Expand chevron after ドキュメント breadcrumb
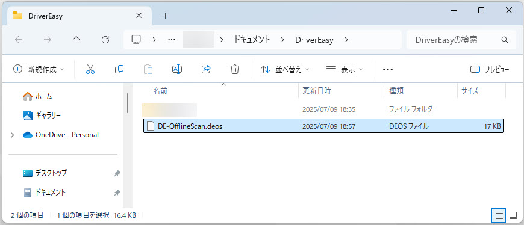The height and width of the screenshot is (225, 524). pos(282,40)
